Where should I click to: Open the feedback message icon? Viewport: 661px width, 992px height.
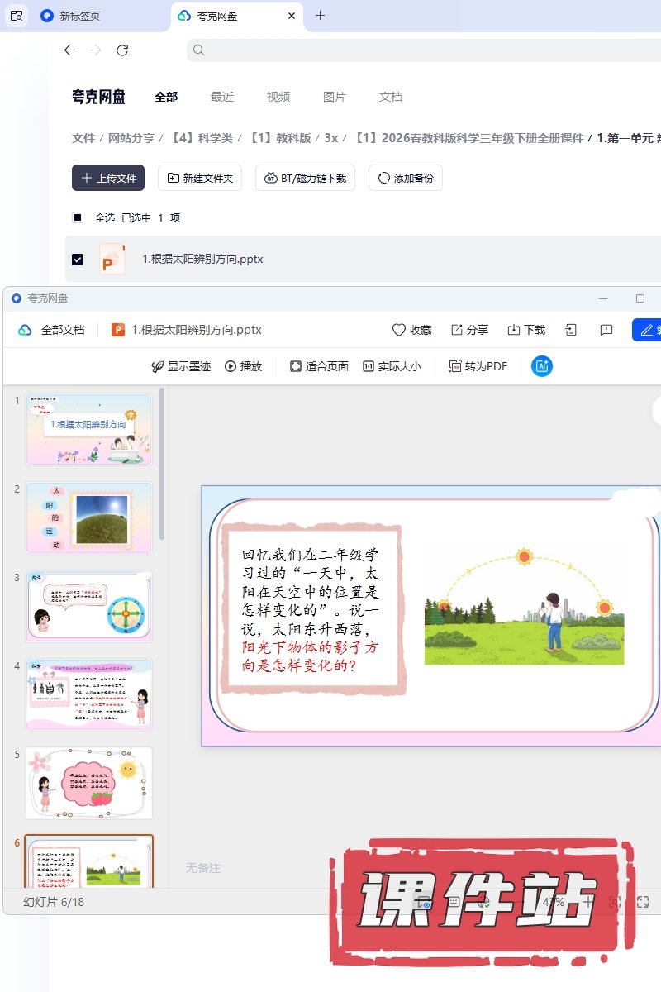[x=606, y=330]
